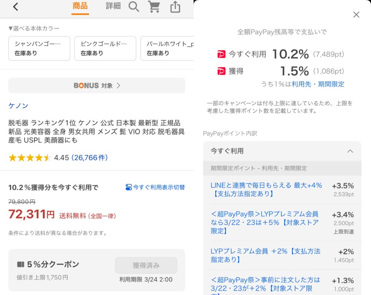The image size is (371, 295).
Task: Open the search magnifier icon
Action: (x=134, y=7)
